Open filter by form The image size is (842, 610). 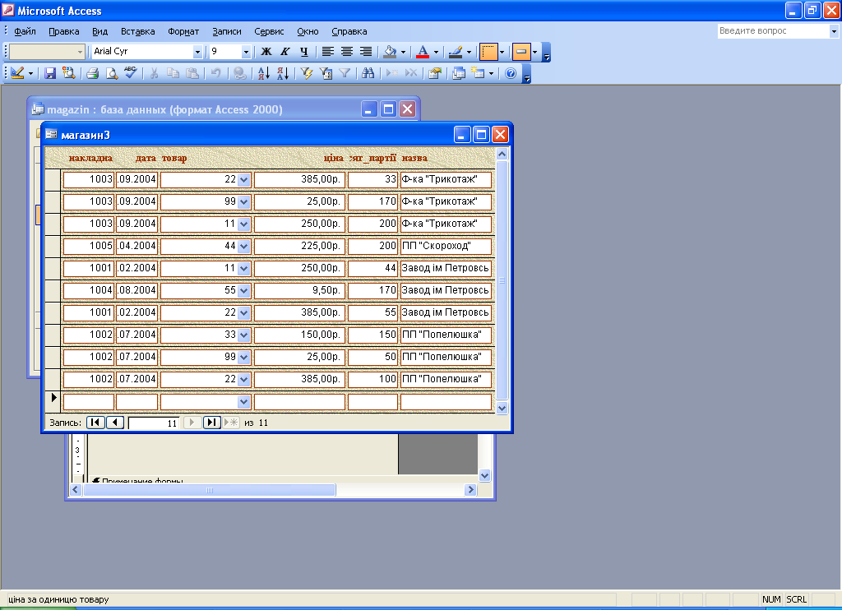[x=326, y=73]
